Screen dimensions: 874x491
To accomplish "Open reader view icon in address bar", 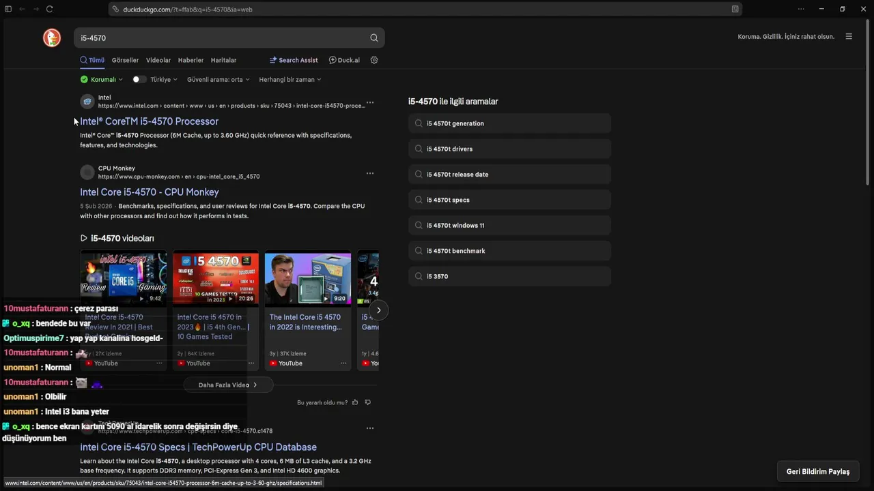I will click(x=735, y=10).
